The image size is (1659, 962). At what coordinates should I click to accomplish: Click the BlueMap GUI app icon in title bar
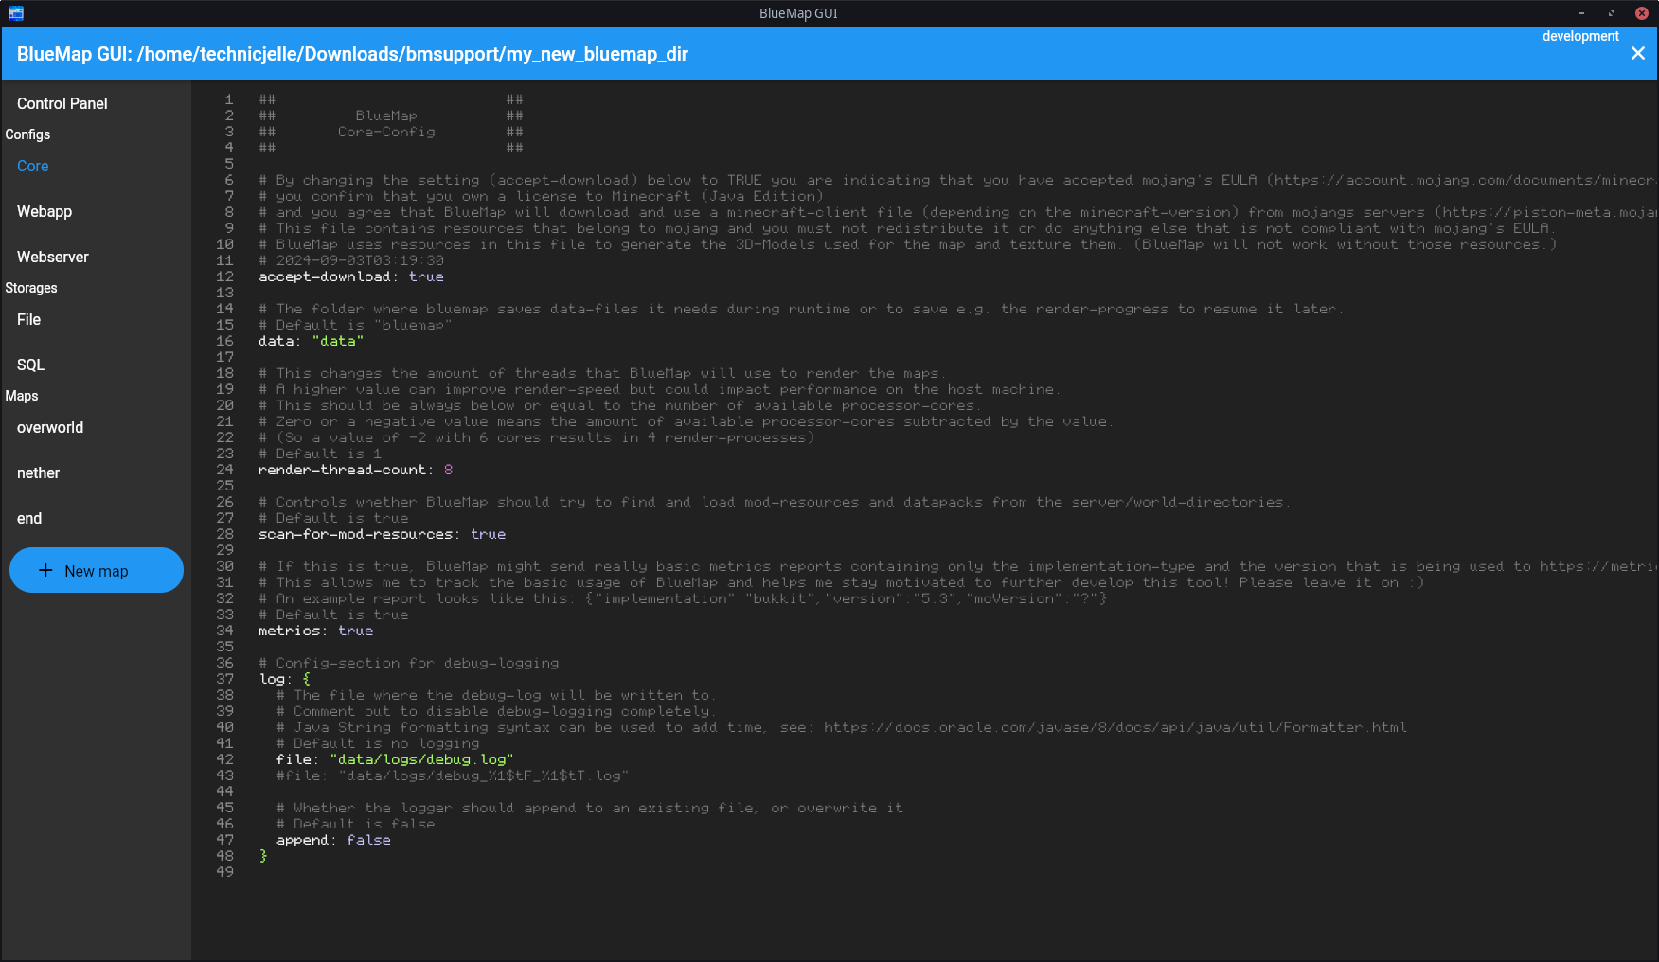tap(15, 13)
